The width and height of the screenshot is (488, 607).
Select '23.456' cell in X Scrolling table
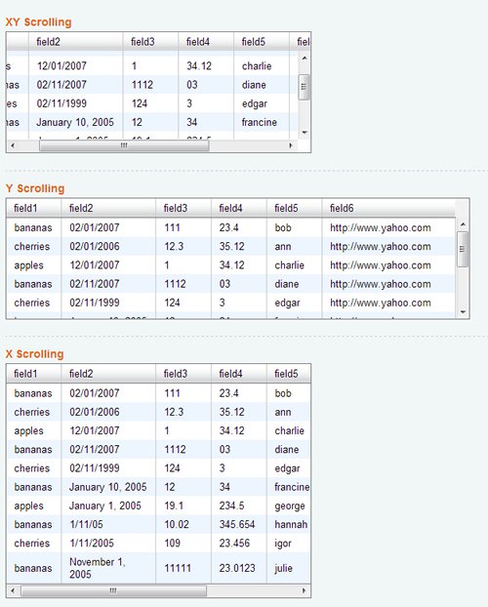pyautogui.click(x=239, y=544)
